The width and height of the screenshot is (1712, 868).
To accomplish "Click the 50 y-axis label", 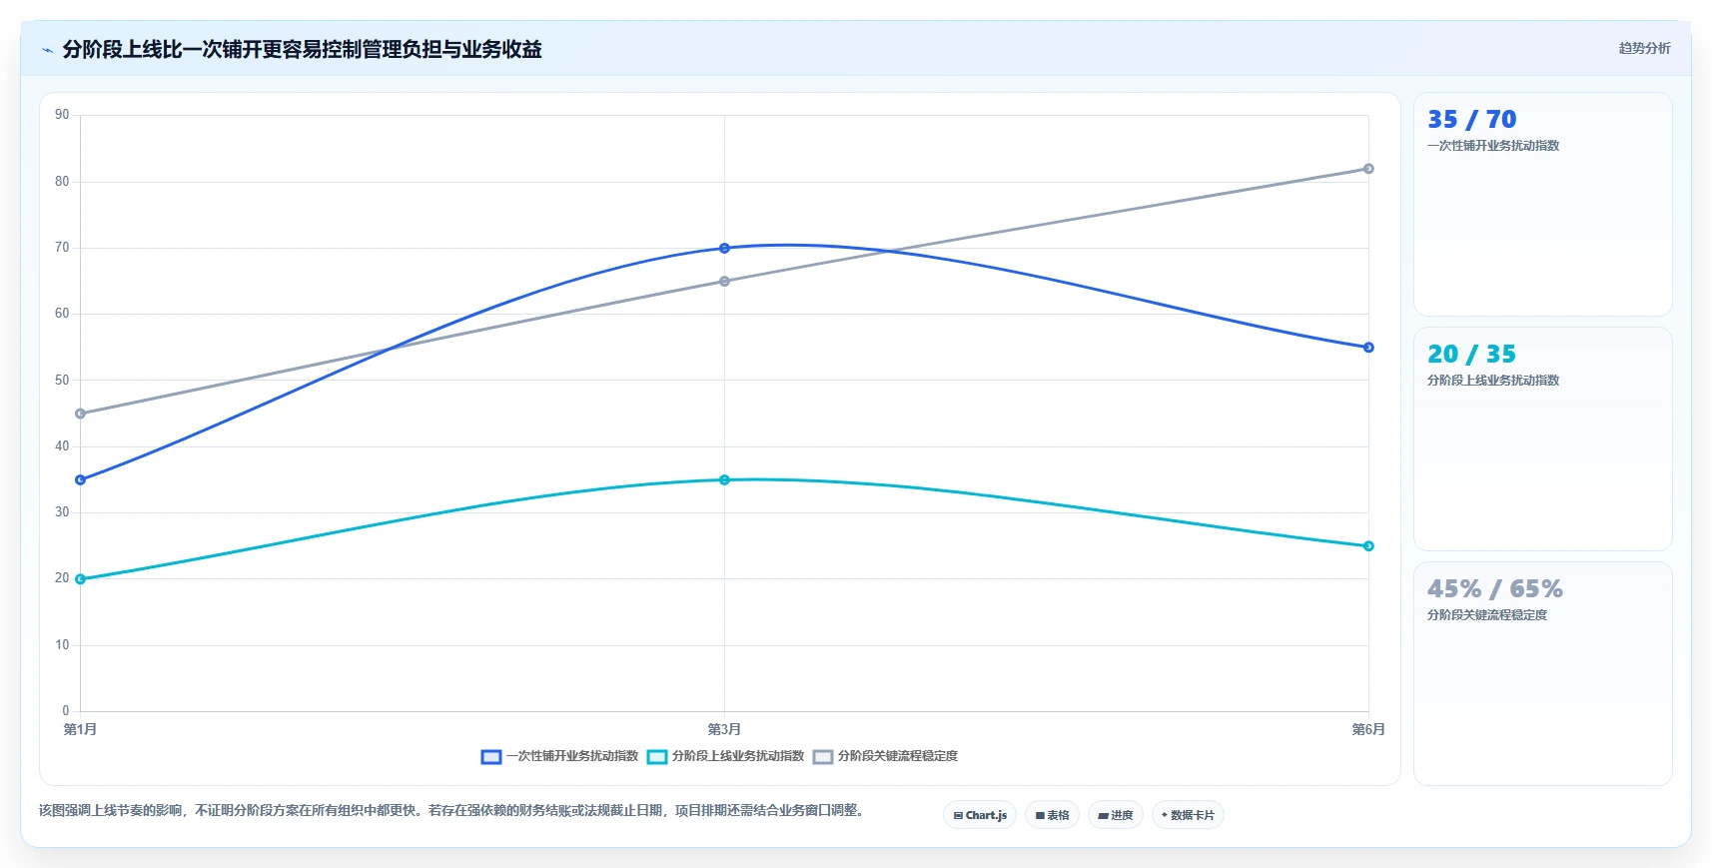I will point(62,380).
